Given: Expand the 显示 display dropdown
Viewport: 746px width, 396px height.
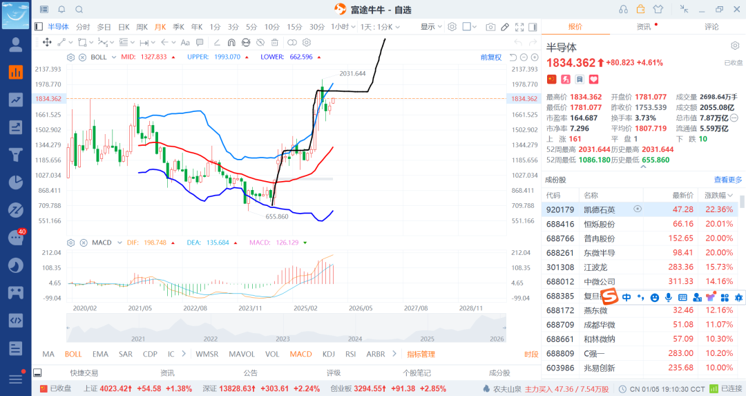Looking at the screenshot, I should [x=432, y=27].
